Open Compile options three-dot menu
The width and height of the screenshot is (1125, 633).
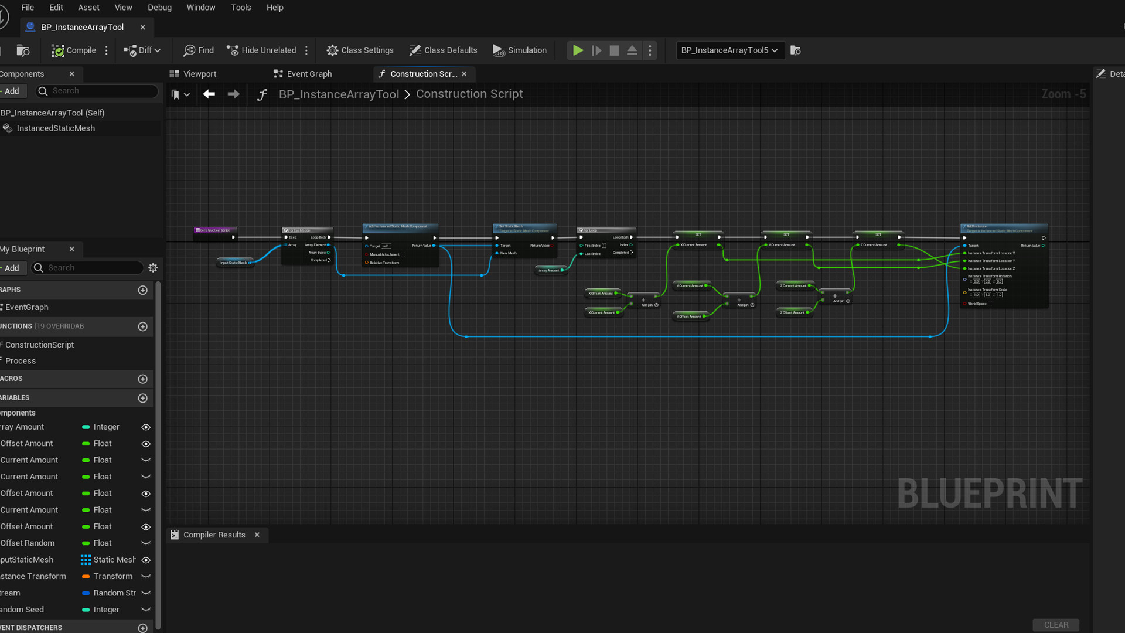click(106, 50)
